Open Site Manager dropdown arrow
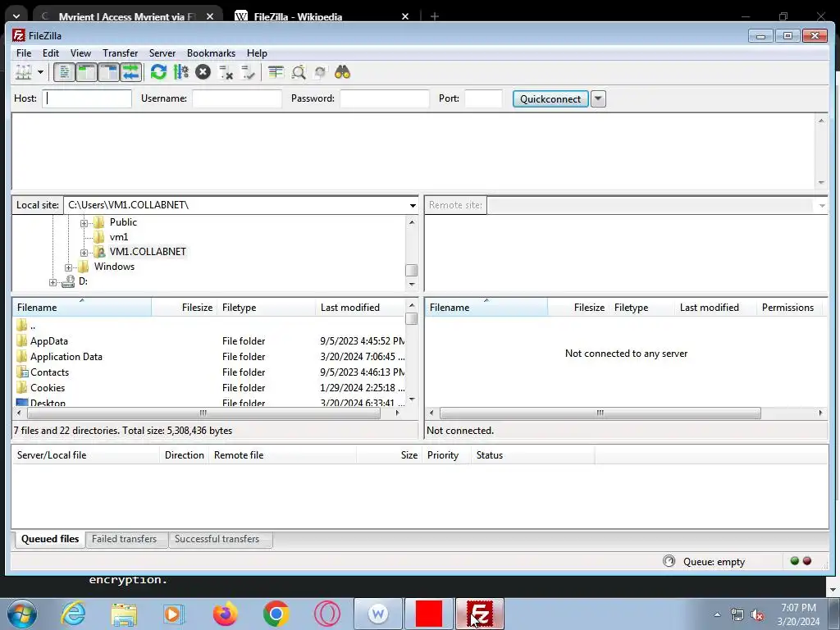This screenshot has height=630, width=840. pyautogui.click(x=40, y=72)
